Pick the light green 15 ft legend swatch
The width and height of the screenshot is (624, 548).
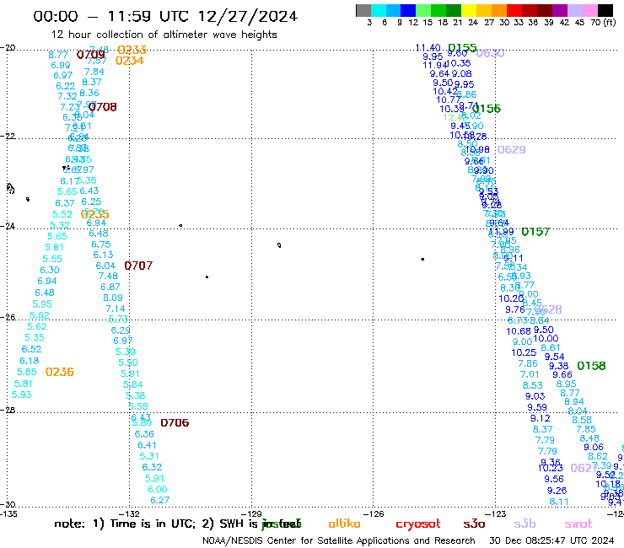click(423, 10)
